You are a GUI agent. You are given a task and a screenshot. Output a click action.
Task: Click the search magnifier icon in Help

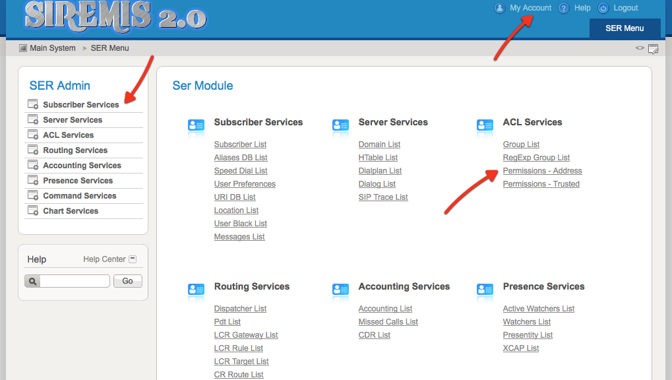32,281
